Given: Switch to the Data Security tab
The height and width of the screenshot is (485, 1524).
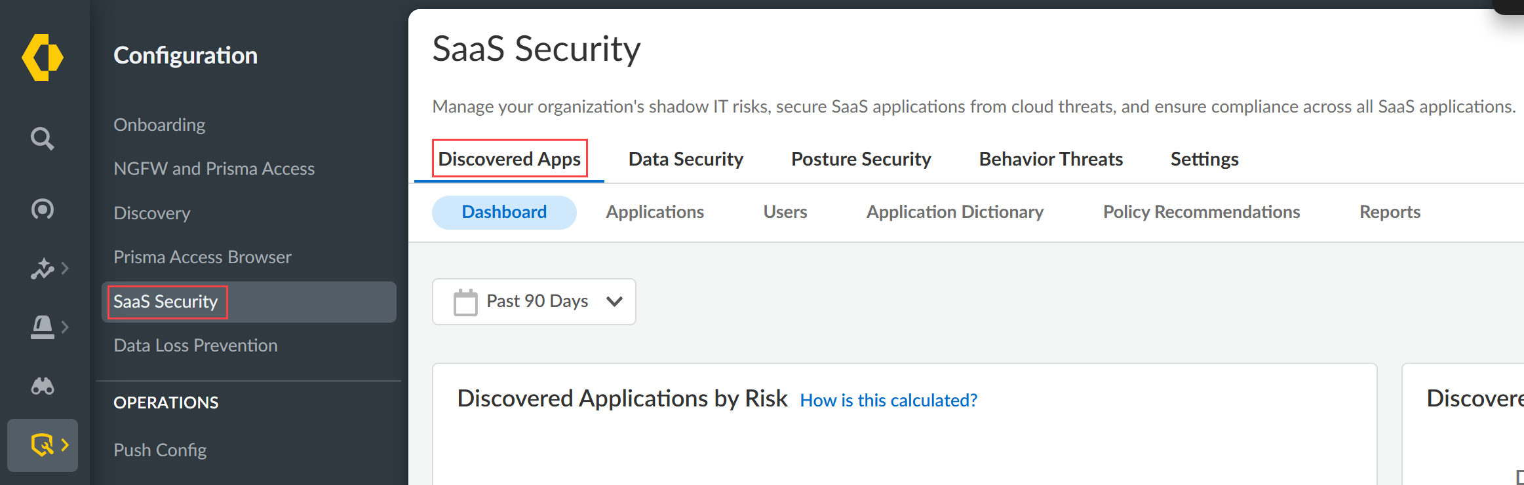Looking at the screenshot, I should tap(686, 158).
